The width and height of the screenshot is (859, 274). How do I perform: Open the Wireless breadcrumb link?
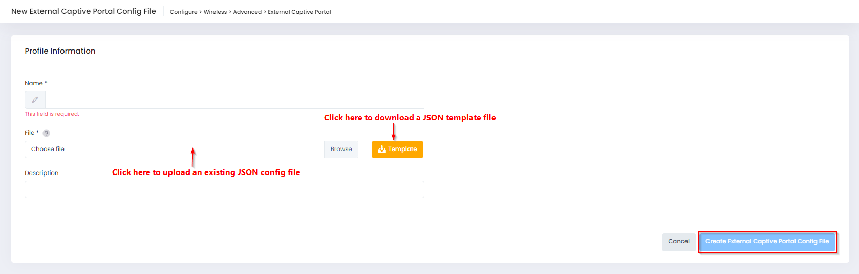click(215, 12)
